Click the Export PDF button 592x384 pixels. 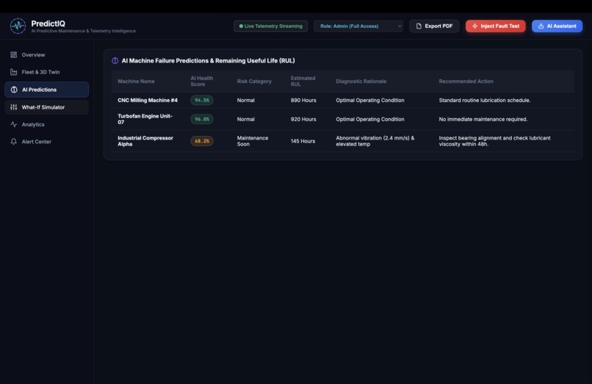pyautogui.click(x=434, y=26)
